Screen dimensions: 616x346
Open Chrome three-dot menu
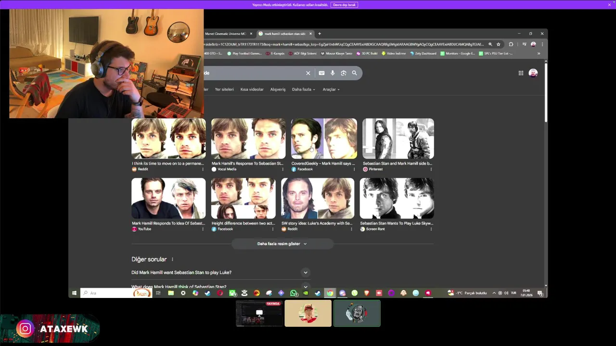click(542, 44)
